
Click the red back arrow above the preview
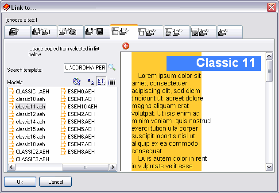126,46
